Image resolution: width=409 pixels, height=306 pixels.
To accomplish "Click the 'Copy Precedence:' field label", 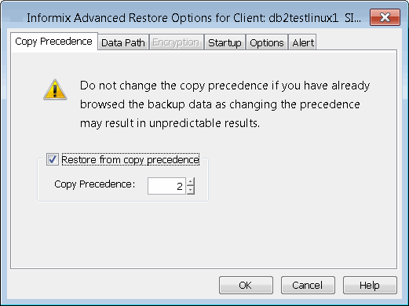I will pyautogui.click(x=95, y=184).
